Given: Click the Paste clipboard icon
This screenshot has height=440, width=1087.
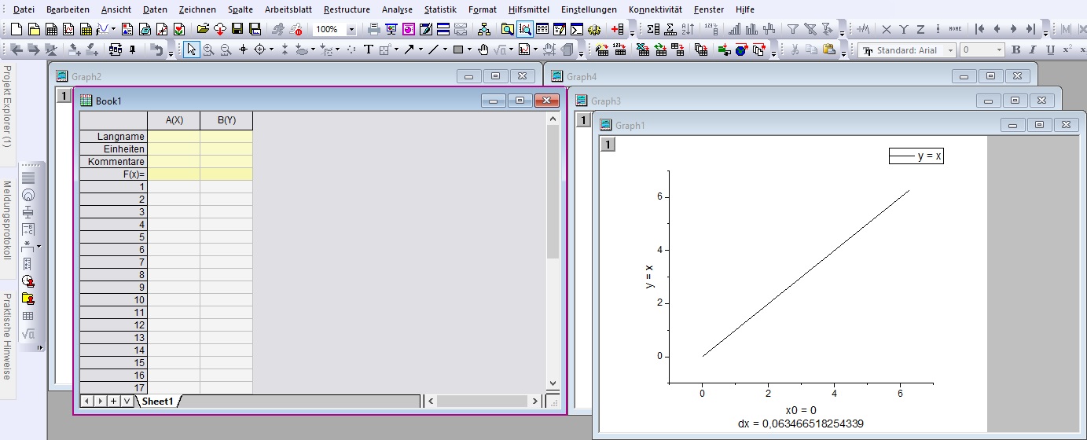Looking at the screenshot, I should click(x=829, y=49).
